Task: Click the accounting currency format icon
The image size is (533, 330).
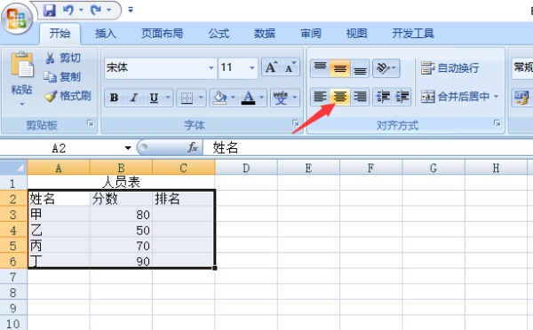Action: 521,98
